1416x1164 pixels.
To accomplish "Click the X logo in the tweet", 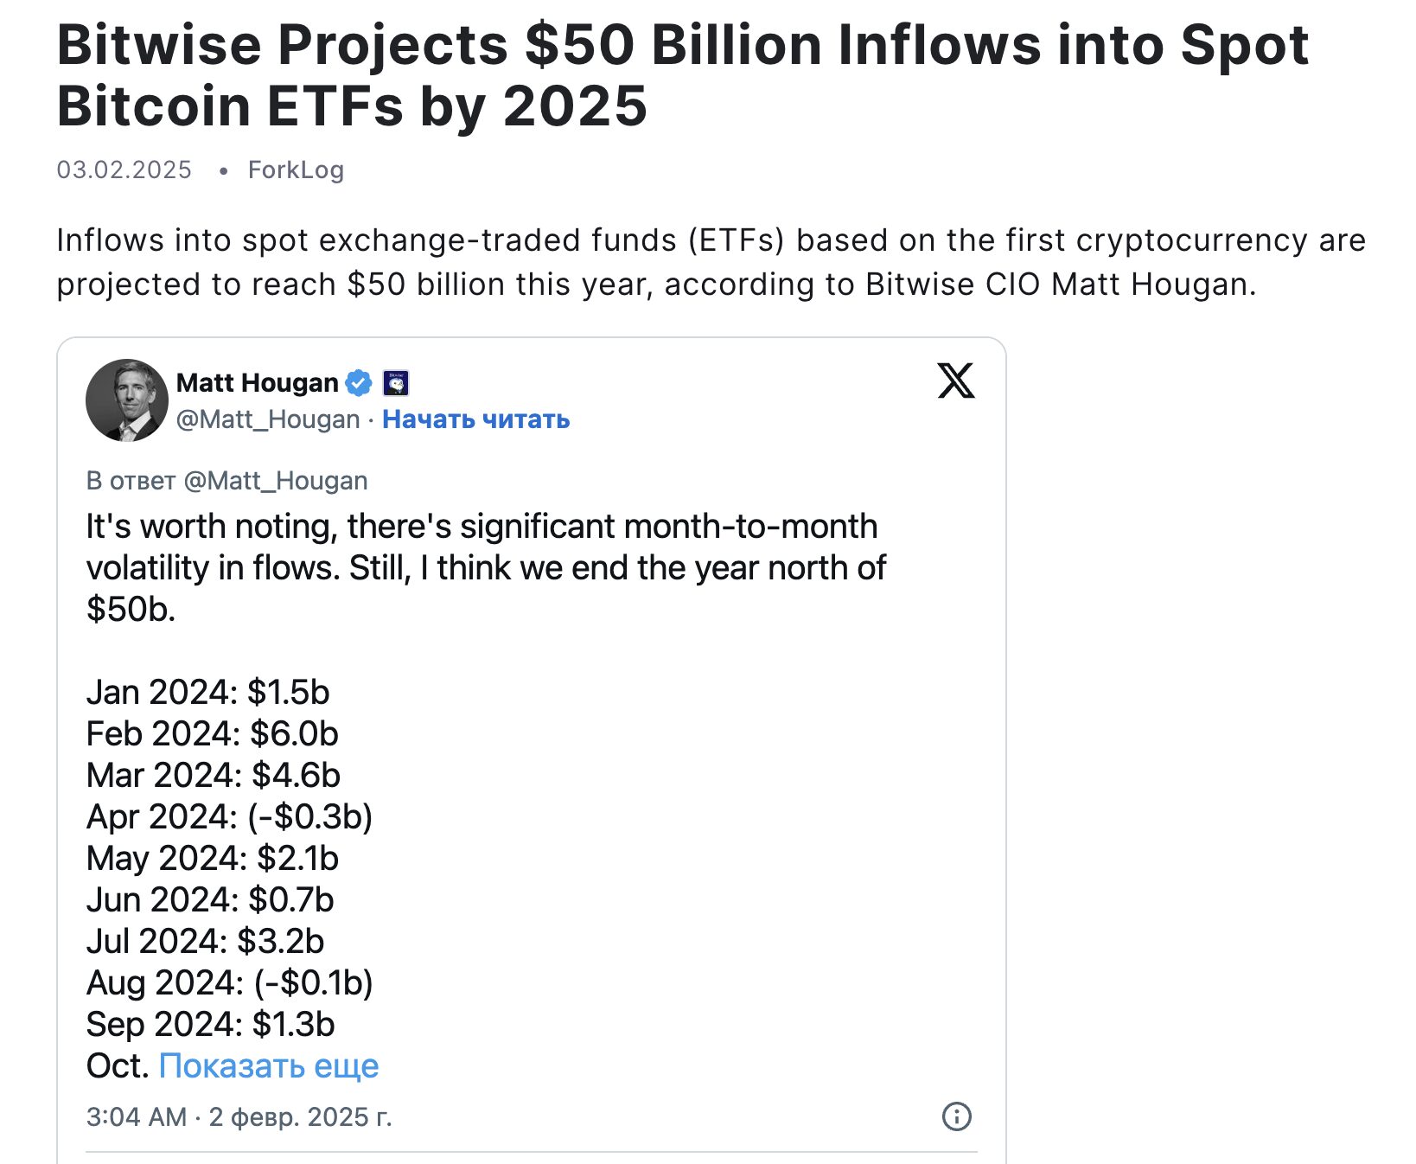I will click(955, 381).
